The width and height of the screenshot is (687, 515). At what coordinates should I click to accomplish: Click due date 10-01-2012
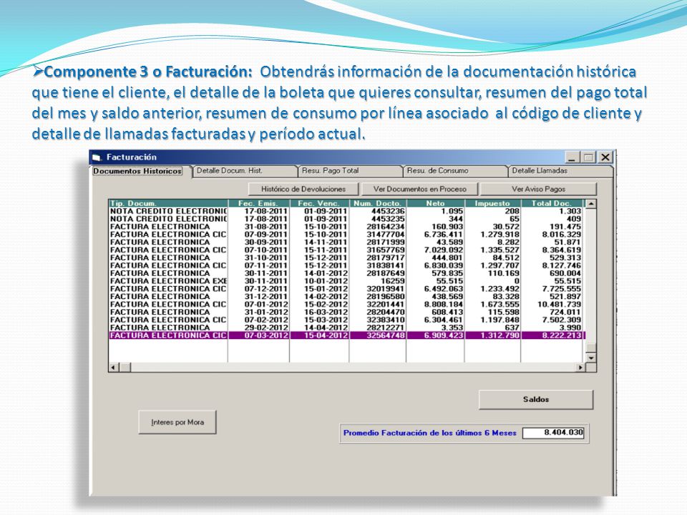point(326,281)
